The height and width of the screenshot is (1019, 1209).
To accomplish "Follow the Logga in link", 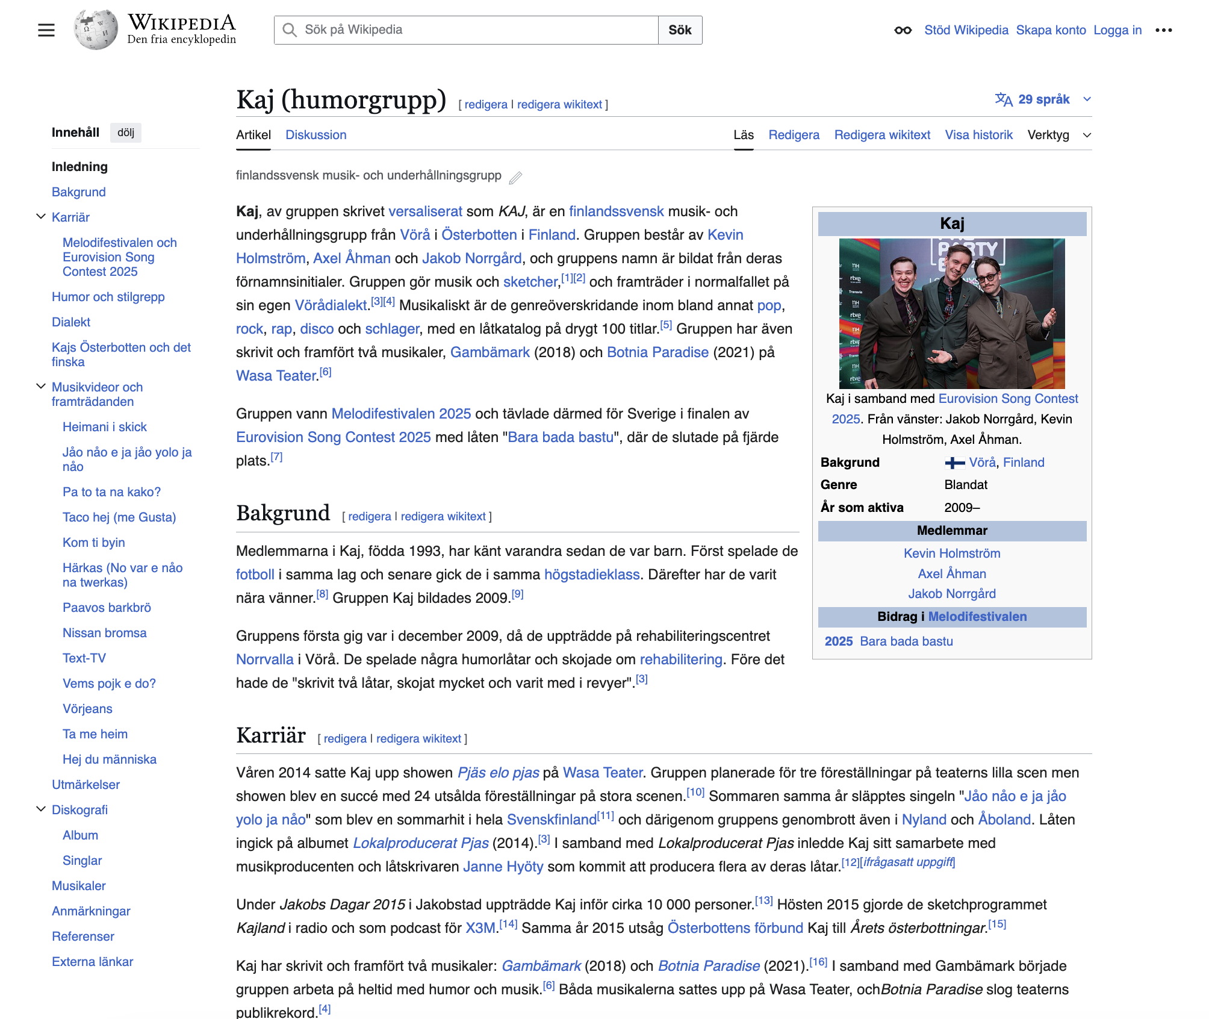I will [x=1117, y=30].
